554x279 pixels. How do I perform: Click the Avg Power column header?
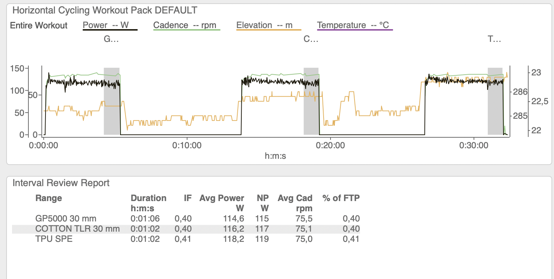pyautogui.click(x=222, y=204)
